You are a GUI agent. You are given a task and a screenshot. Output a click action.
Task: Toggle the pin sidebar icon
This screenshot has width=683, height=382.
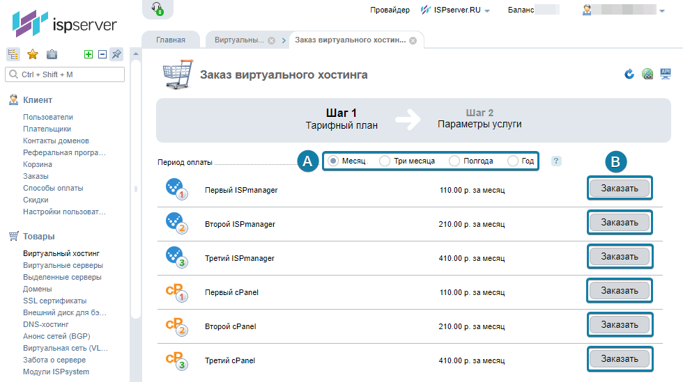[x=116, y=54]
